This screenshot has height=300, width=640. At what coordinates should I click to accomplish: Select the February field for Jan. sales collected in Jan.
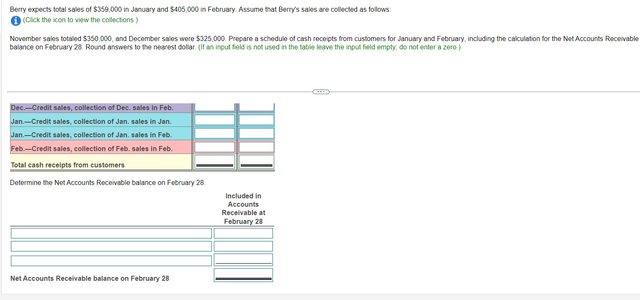coord(256,120)
